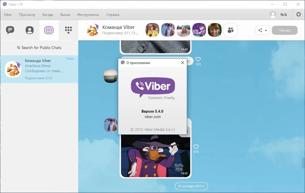Click the settings gear icon
The width and height of the screenshot is (305, 193).
pyautogui.click(x=298, y=14)
